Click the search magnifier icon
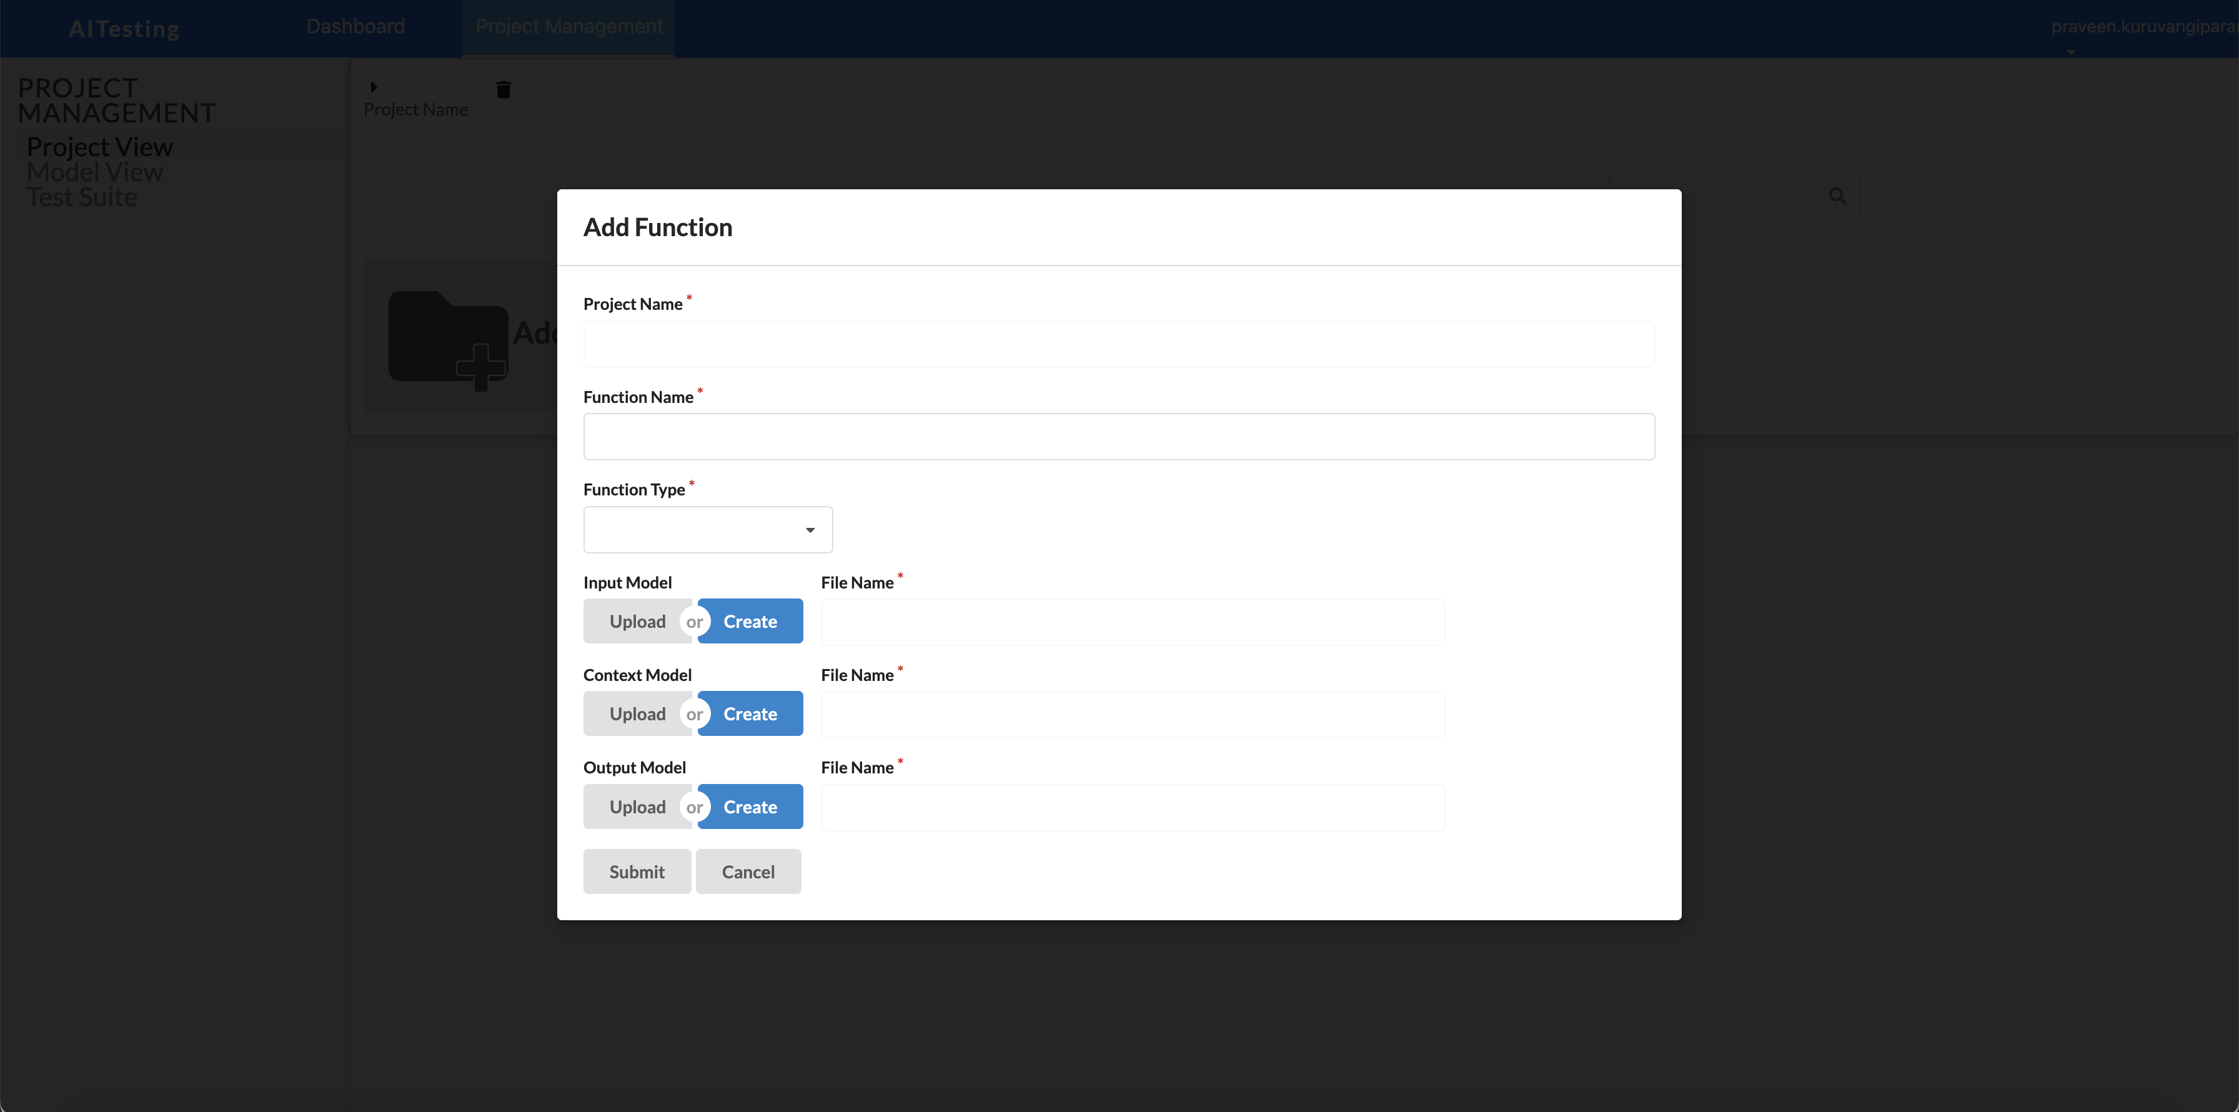 (x=1837, y=196)
